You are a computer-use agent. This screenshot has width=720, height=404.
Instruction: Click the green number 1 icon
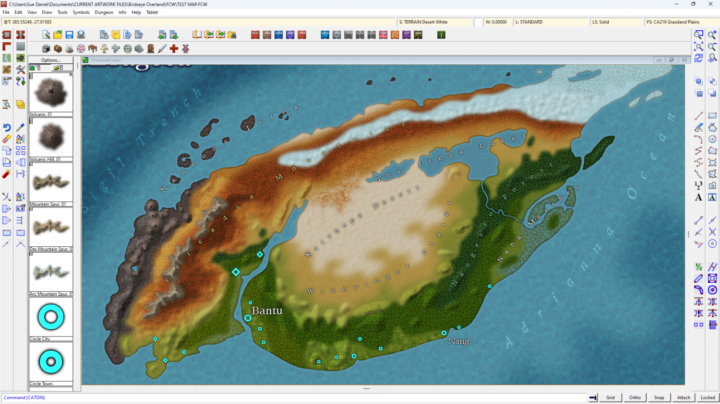coord(441,35)
